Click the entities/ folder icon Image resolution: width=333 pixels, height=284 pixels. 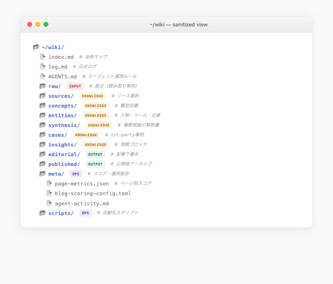coord(42,115)
